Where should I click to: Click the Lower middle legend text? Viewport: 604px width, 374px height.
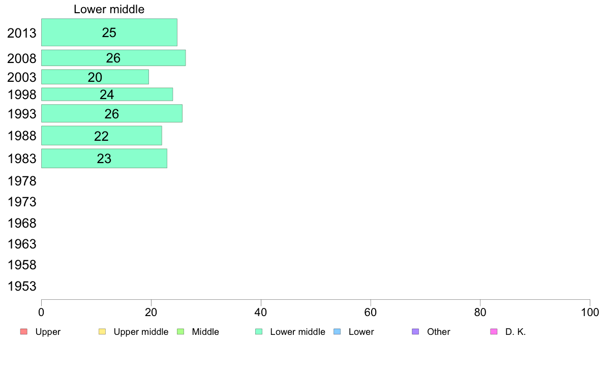pyautogui.click(x=298, y=332)
